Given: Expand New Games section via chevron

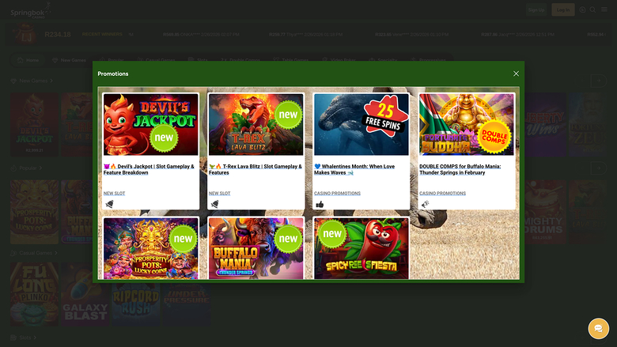Looking at the screenshot, I should click(x=51, y=81).
